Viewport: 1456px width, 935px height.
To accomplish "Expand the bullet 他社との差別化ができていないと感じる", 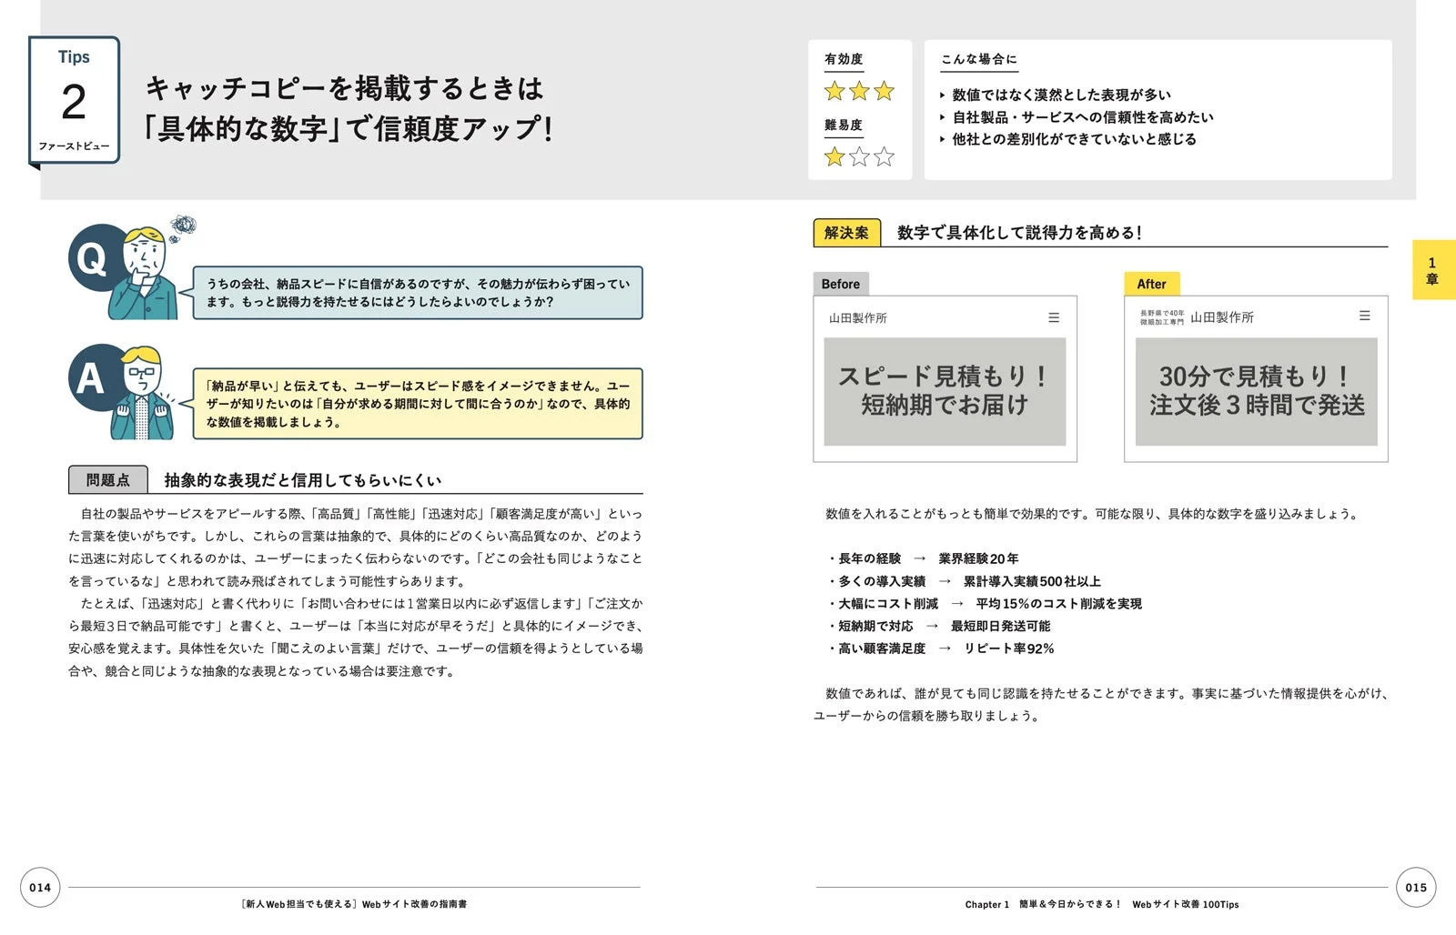I will [1074, 139].
